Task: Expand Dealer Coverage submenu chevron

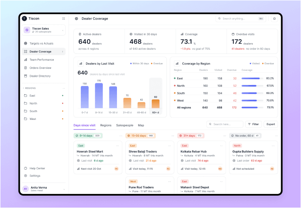Action: (62, 52)
